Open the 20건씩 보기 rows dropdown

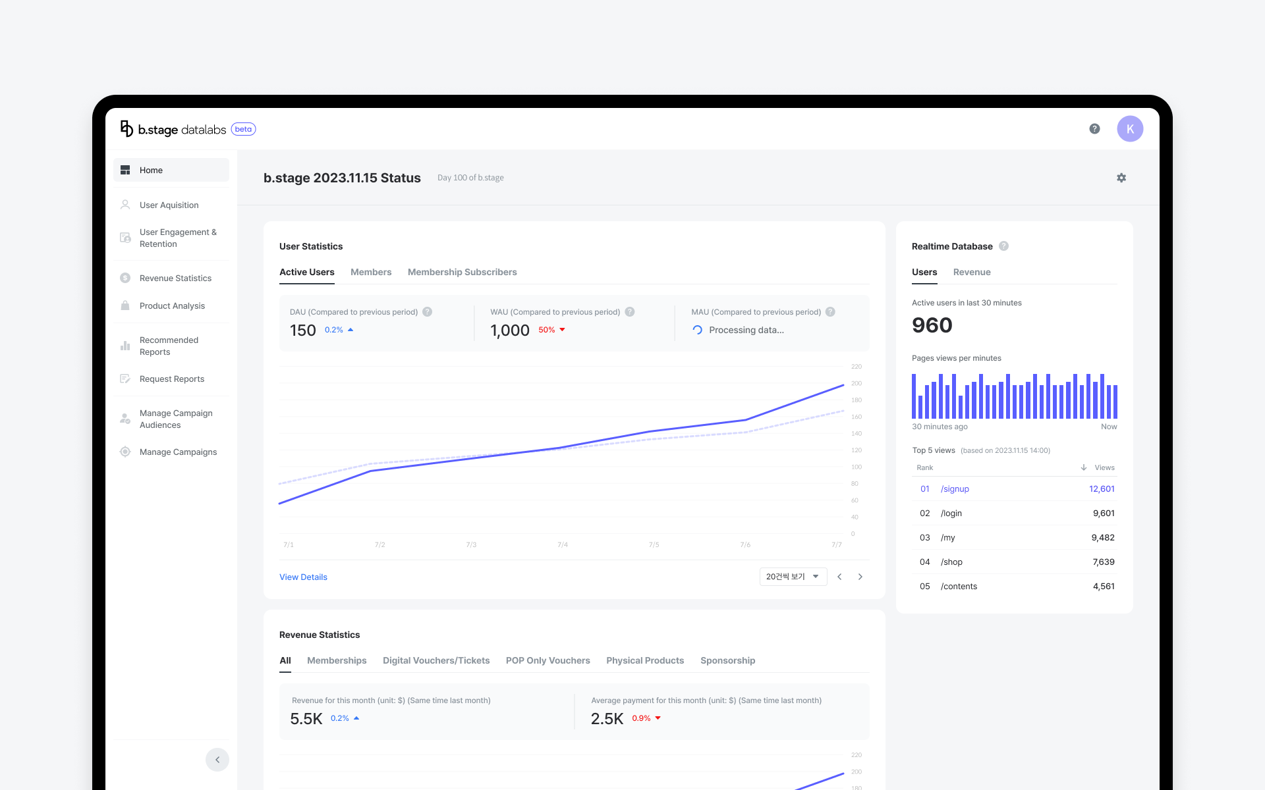(x=793, y=577)
